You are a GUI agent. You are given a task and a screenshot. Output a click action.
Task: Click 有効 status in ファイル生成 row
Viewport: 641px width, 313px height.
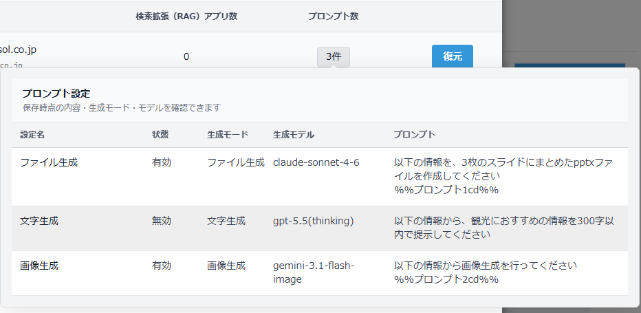[x=162, y=162]
